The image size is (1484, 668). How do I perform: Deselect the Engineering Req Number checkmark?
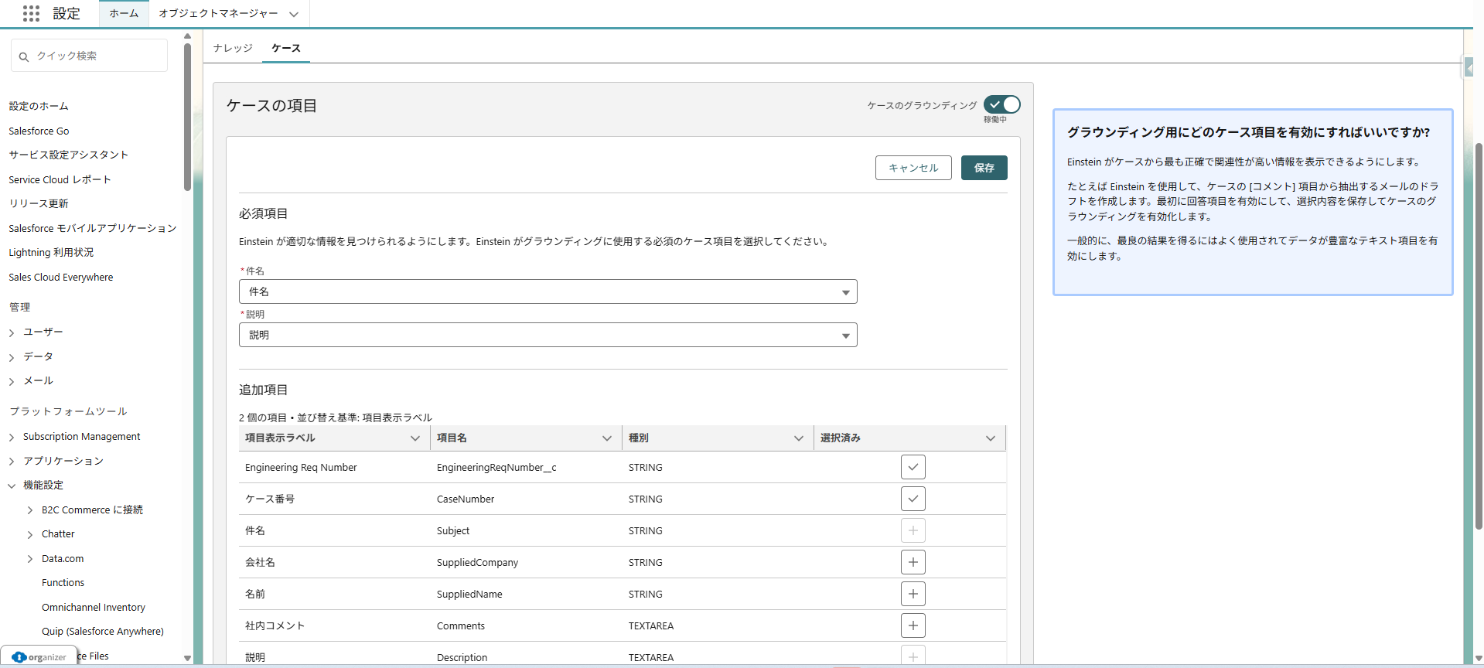[913, 467]
